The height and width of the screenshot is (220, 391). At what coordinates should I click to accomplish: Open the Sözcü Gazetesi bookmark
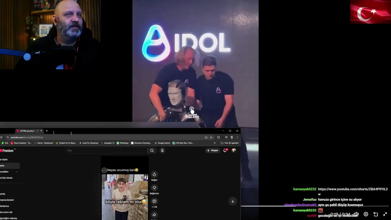click(x=21, y=143)
